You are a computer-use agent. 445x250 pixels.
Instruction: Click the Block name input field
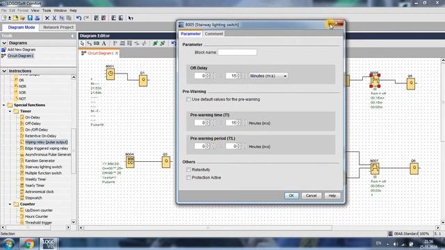pyautogui.click(x=237, y=52)
